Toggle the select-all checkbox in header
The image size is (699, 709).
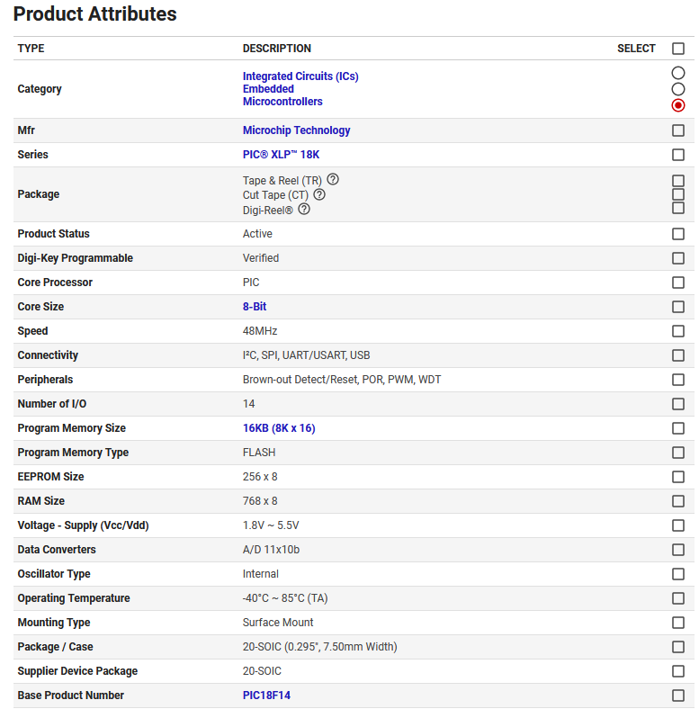pos(678,49)
